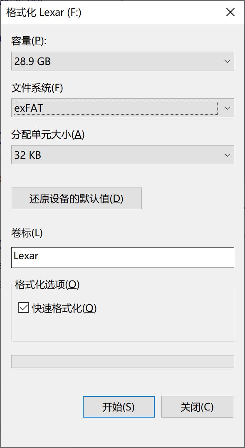The image size is (245, 448).
Task: Open the 分配单元大小 allocation size dropdown
Action: pyautogui.click(x=227, y=155)
